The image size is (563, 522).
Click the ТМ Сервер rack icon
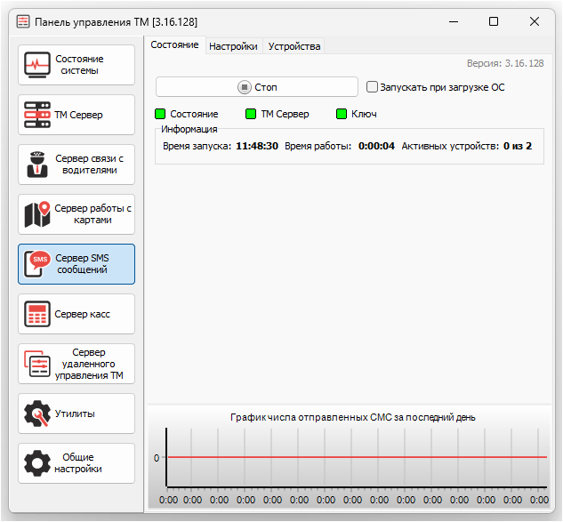[x=37, y=115]
